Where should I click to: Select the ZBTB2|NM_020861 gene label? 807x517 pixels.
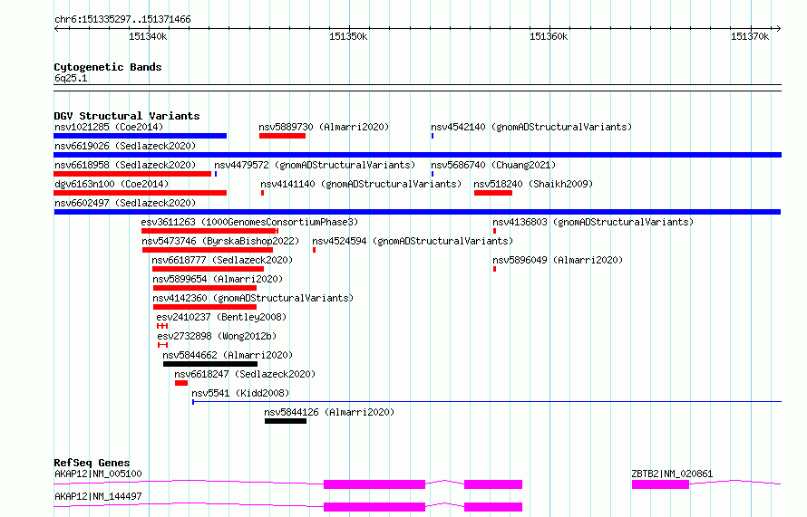[672, 474]
